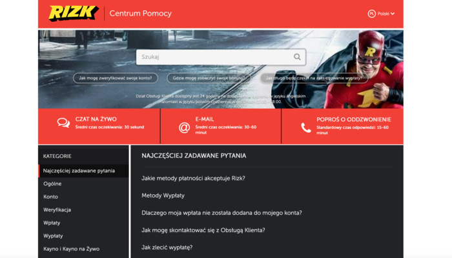Open the Wypłaty category
The height and width of the screenshot is (258, 452).
pyautogui.click(x=53, y=235)
